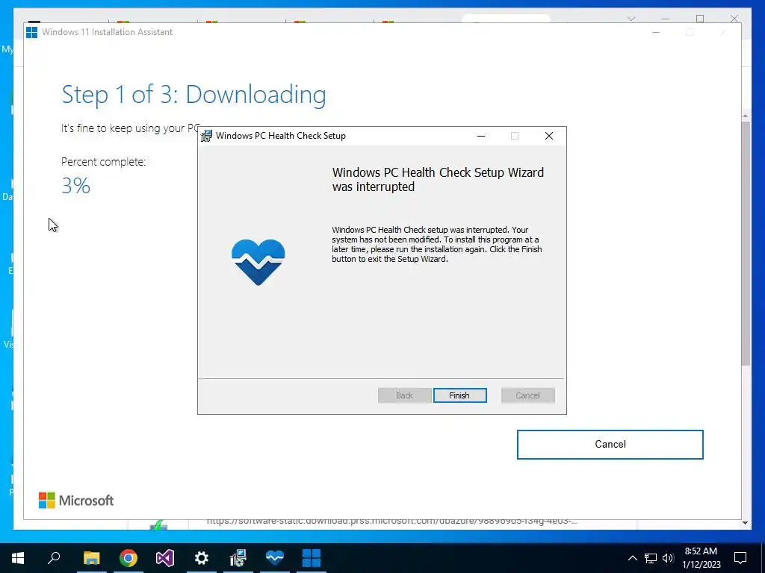
Task: Open Google Chrome from the taskbar
Action: (128, 558)
